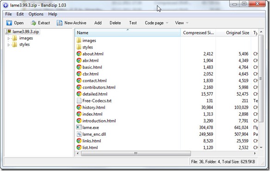Click the Chrome icon beside introduction.html

coord(79,121)
